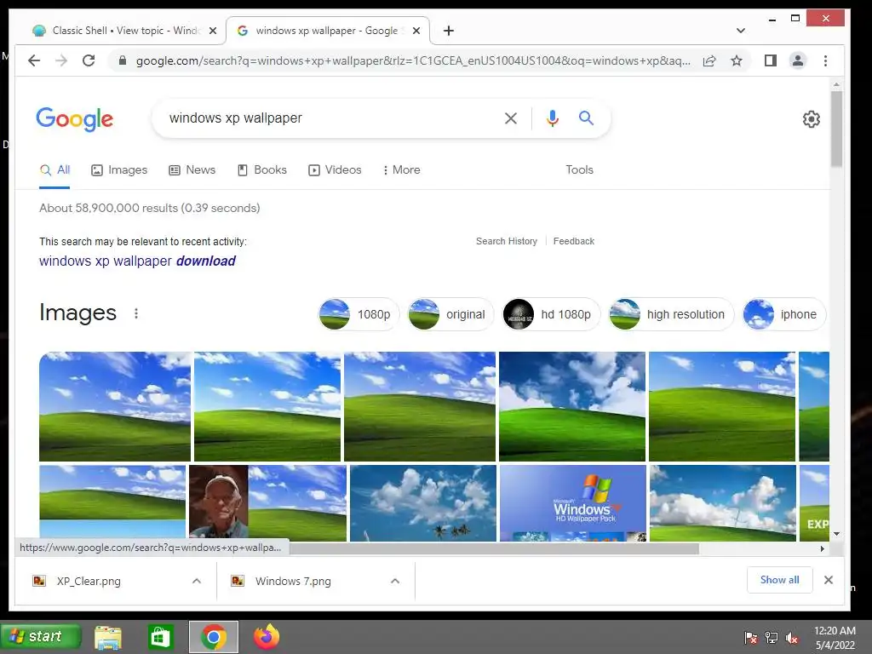Bookmark this tab with the star
The width and height of the screenshot is (872, 654).
[x=737, y=60]
